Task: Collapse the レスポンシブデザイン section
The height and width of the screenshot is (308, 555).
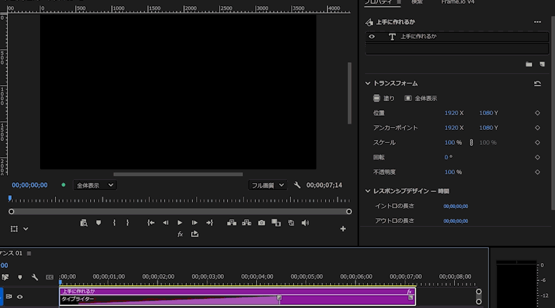Action: 368,191
